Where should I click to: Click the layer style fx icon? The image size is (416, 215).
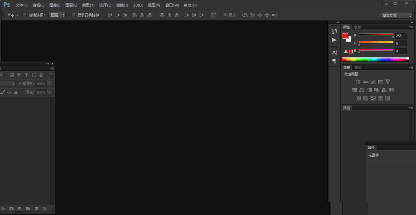tap(3, 209)
